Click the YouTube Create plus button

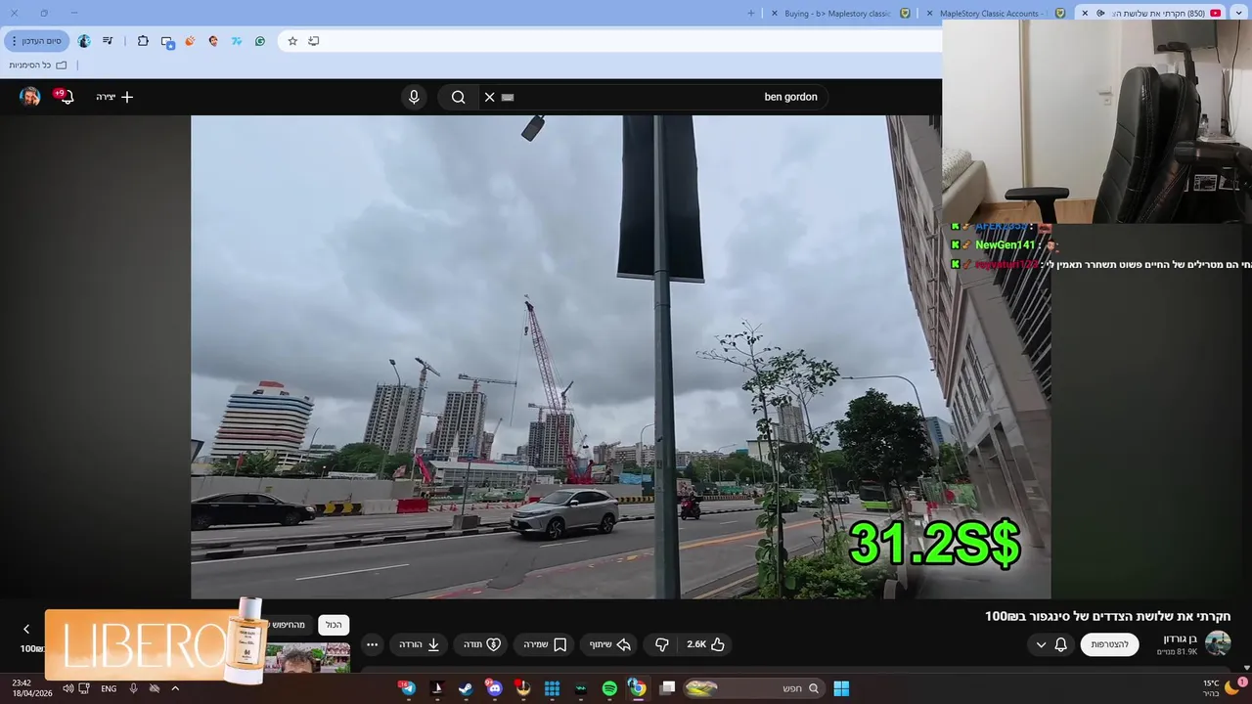click(114, 97)
